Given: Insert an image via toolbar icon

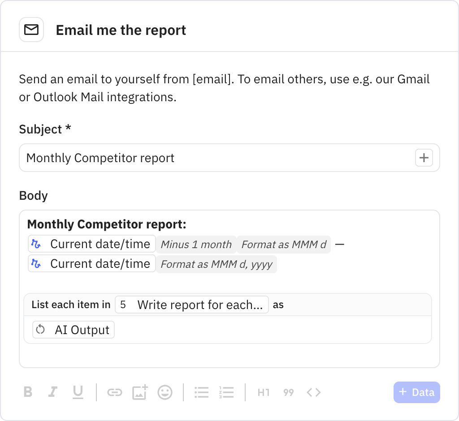Looking at the screenshot, I should point(140,392).
